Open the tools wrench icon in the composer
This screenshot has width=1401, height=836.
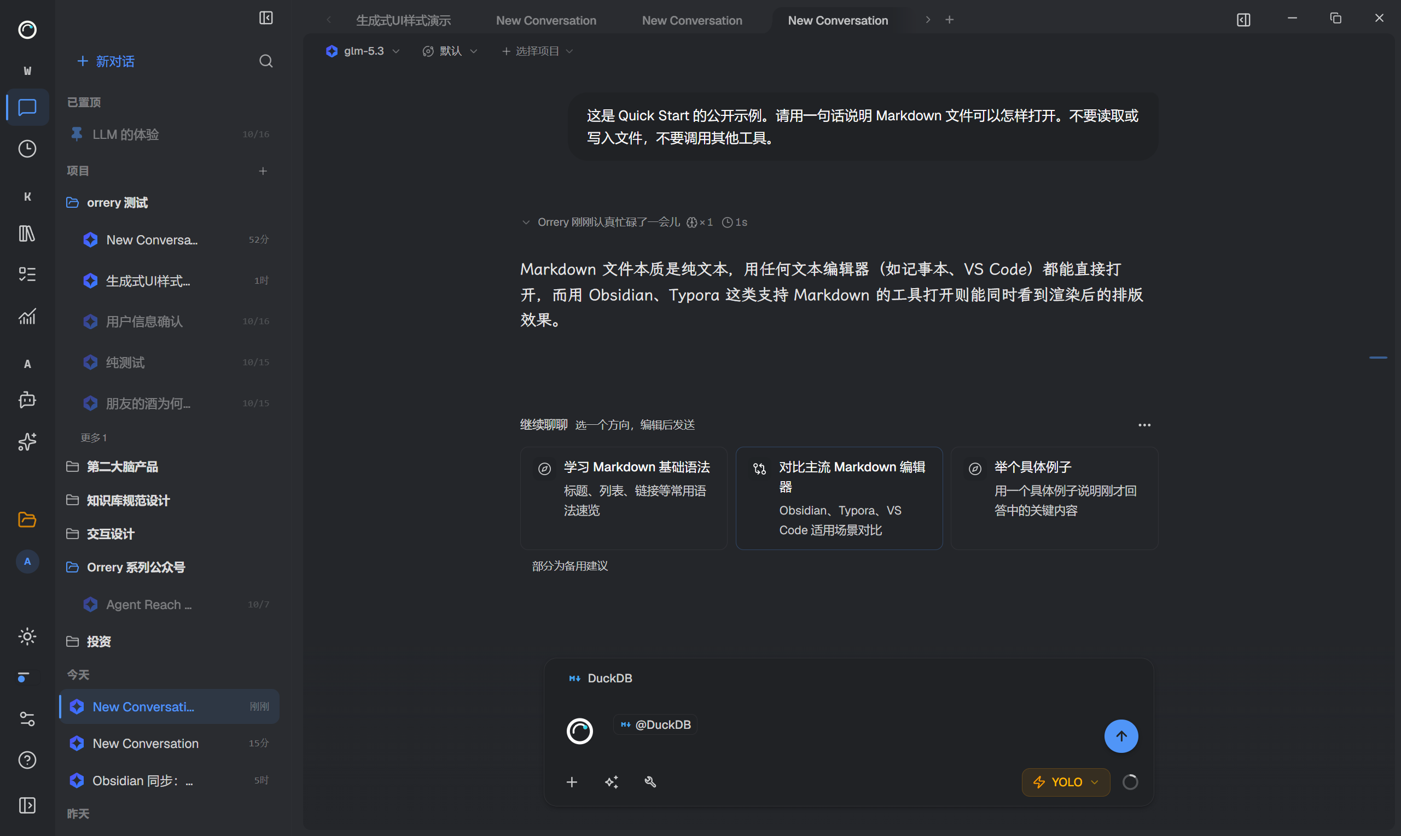[650, 782]
